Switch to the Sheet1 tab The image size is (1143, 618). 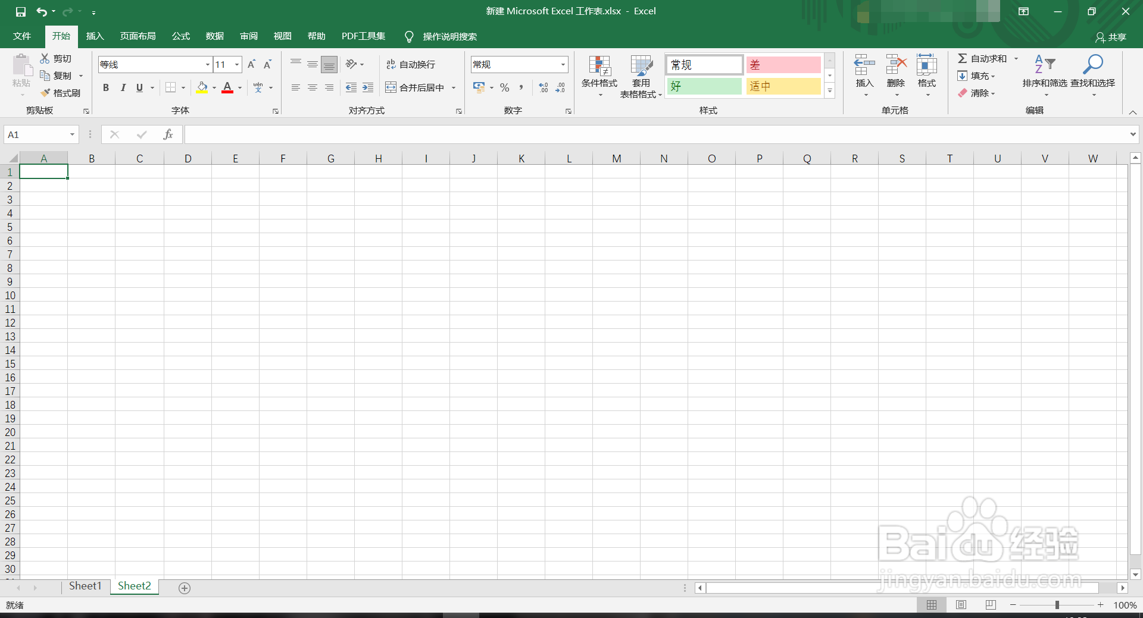click(x=85, y=586)
